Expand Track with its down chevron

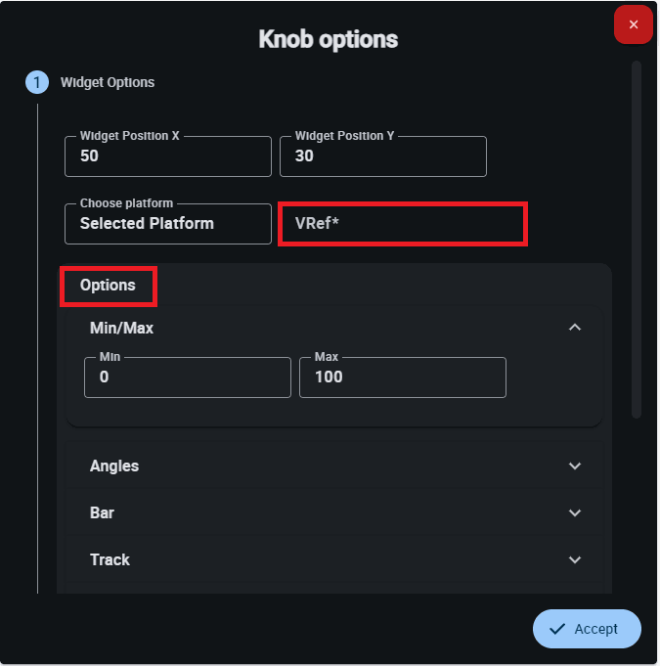point(575,560)
